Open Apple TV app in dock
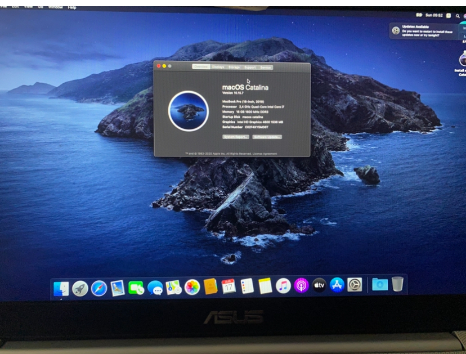Viewport: 466px width, 354px height. coord(319,285)
